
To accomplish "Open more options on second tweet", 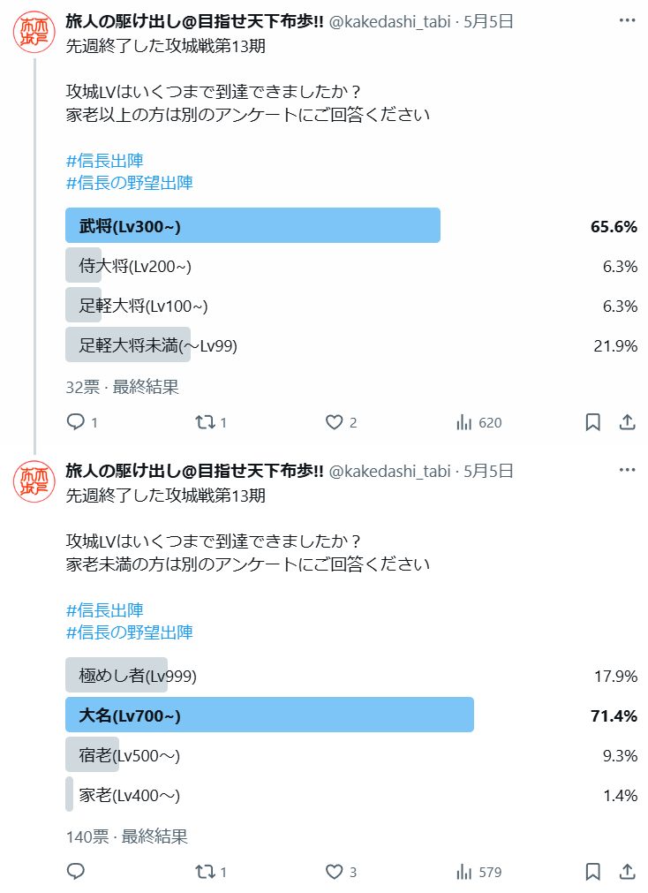I will click(627, 470).
